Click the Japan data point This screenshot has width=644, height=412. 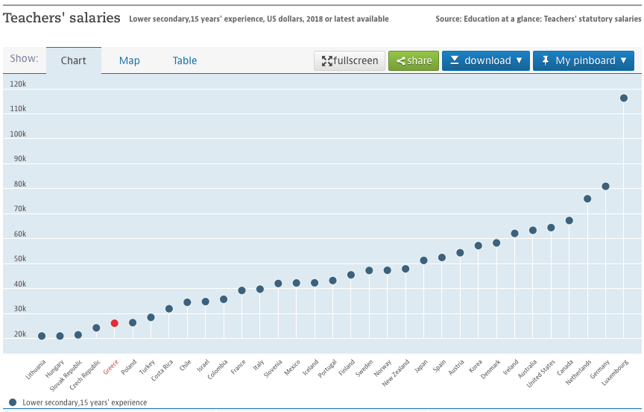[x=423, y=260]
